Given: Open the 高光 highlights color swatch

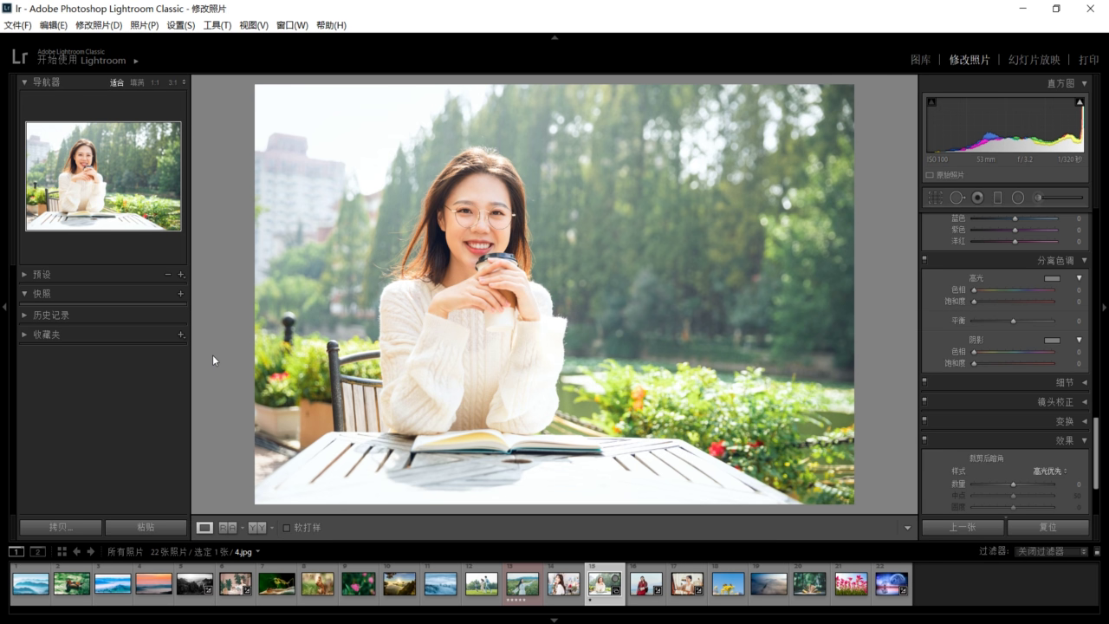Looking at the screenshot, I should pos(1052,278).
